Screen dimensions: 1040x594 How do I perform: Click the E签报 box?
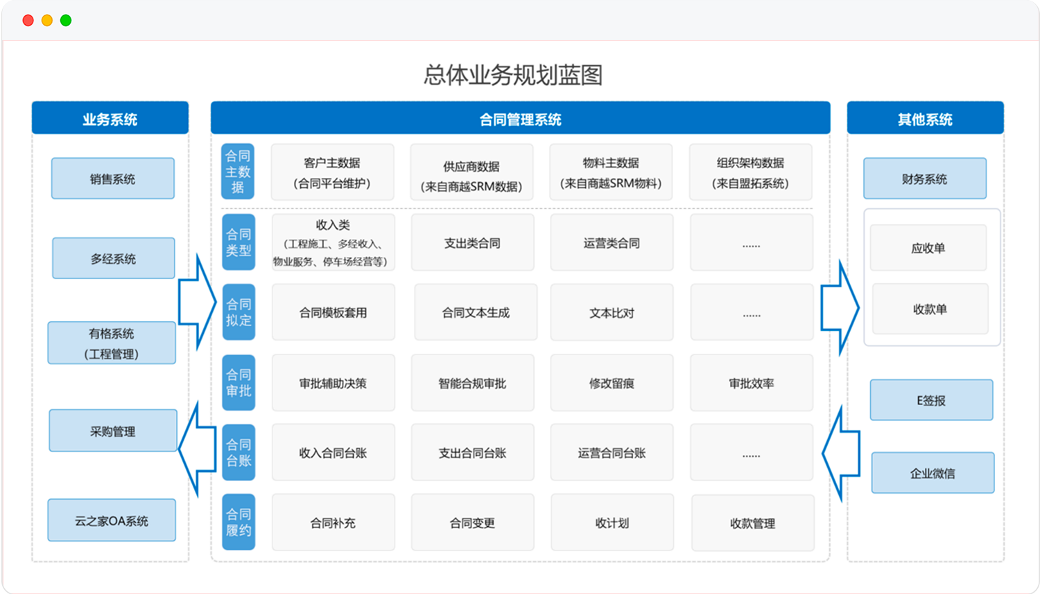click(931, 400)
